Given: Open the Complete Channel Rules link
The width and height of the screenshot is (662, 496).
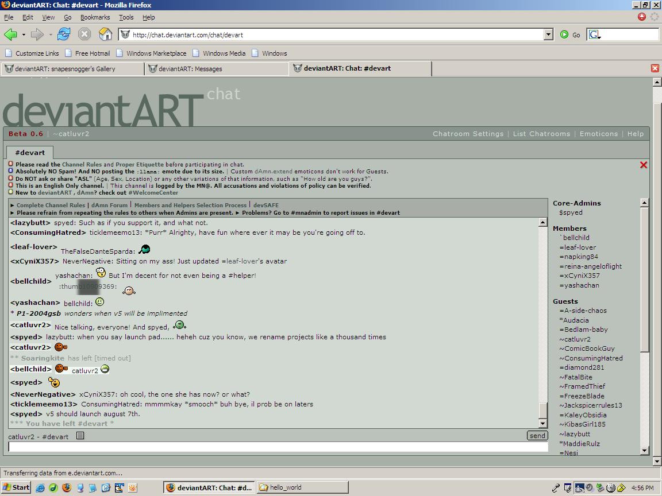Looking at the screenshot, I should coord(51,206).
